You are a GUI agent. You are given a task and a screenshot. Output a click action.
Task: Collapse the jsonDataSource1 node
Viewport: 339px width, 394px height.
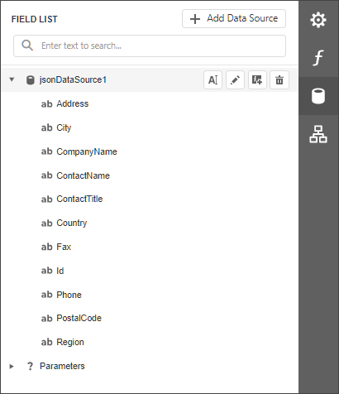12,79
